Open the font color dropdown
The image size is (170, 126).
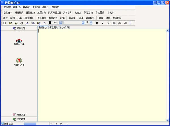[61, 23]
